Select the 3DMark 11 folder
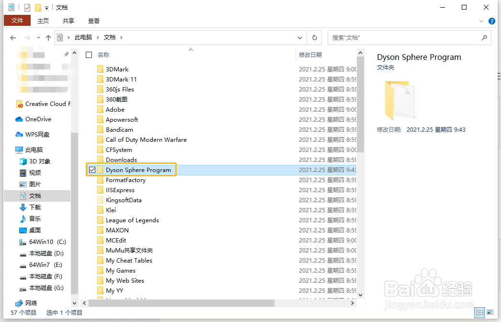This screenshot has width=501, height=322. [x=121, y=79]
